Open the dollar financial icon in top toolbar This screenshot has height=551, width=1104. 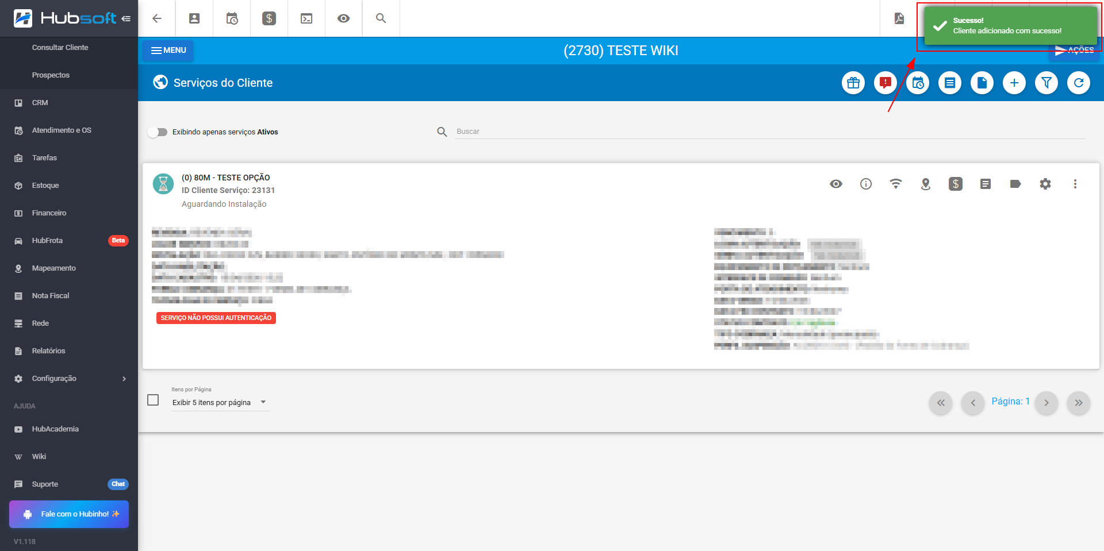[x=269, y=18]
